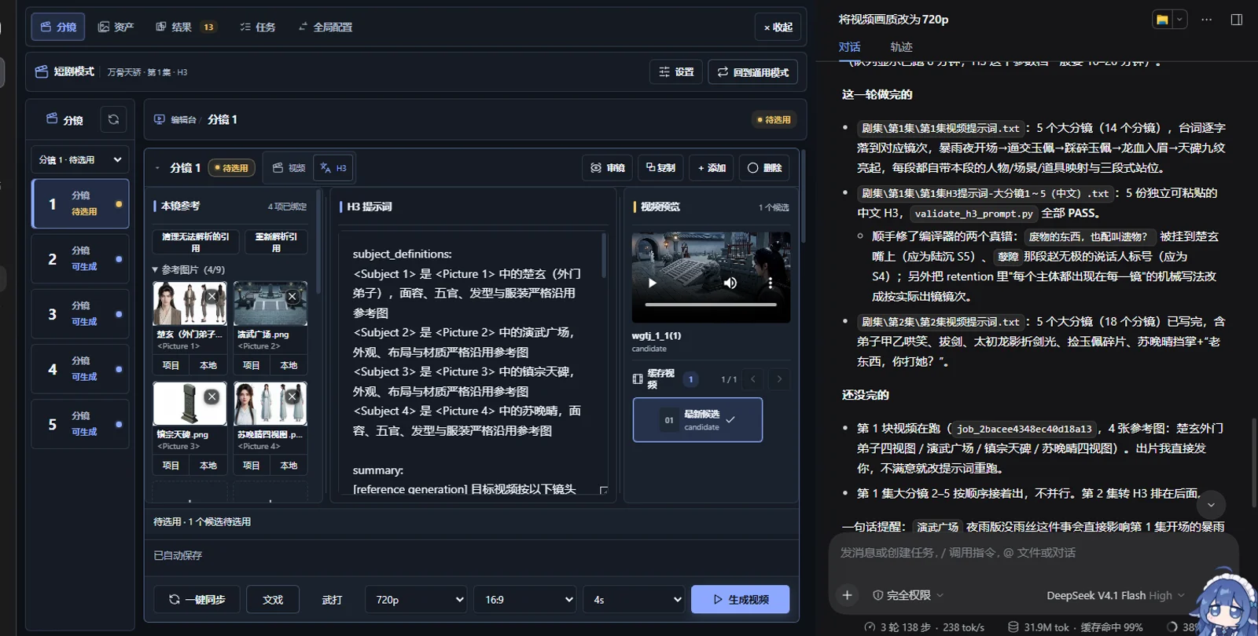This screenshot has width=1258, height=636.
Task: Go to previous cached video with left arrow
Action: coord(753,379)
